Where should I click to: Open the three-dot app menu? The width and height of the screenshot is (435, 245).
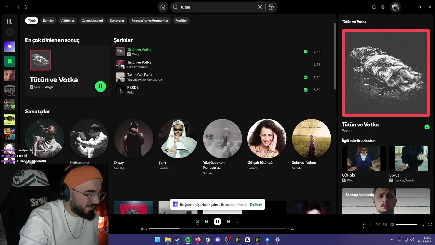[8, 7]
